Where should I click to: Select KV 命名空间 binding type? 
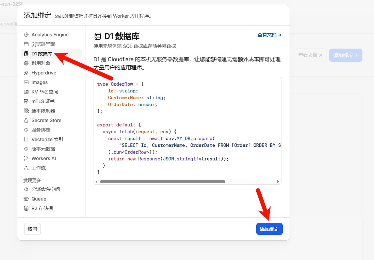[45, 92]
